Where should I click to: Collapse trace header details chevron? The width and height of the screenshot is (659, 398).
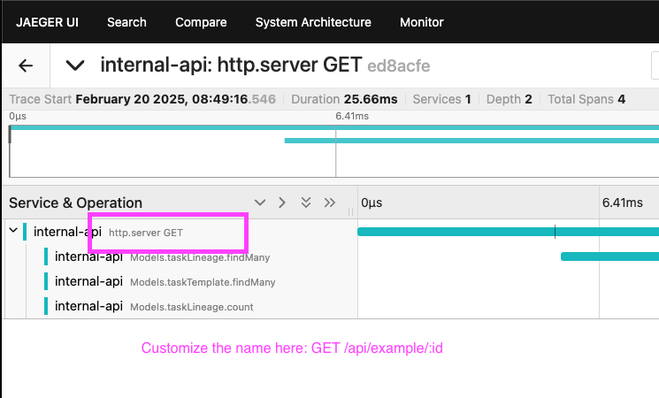(76, 65)
